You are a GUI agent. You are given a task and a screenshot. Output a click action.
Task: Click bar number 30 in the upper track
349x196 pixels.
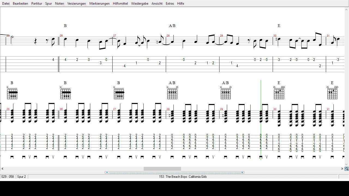[275, 36]
